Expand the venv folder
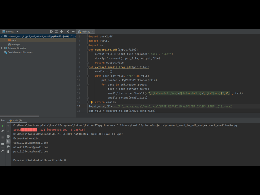The image size is (260, 195). [5, 40]
